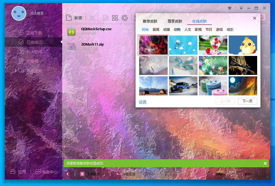Open the title bar dropdown arrow
The width and height of the screenshot is (275, 186).
coord(240,8)
